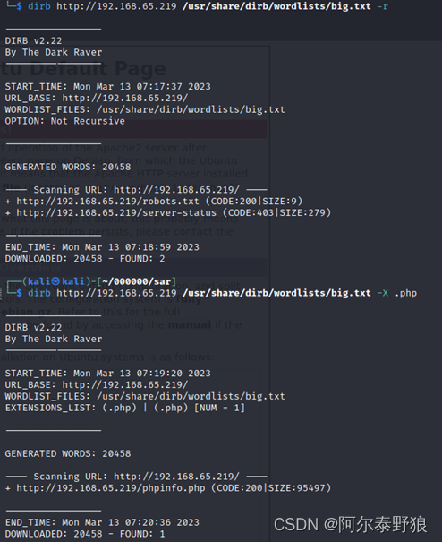Open the server-status URL result
Image resolution: width=442 pixels, height=542 pixels.
pos(116,212)
